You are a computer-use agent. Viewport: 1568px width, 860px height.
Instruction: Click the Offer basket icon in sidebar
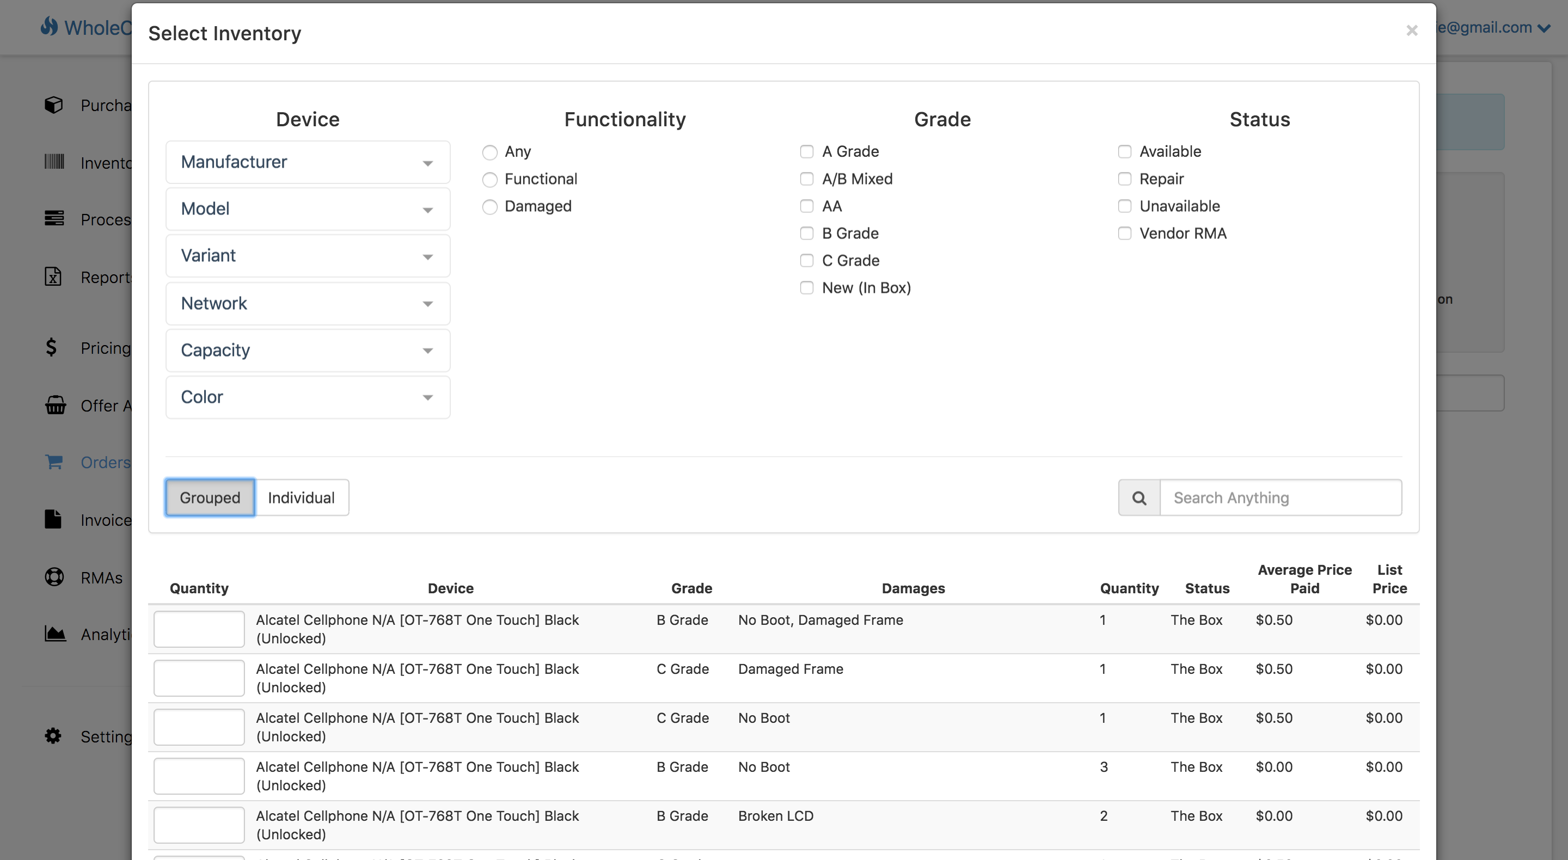click(55, 405)
